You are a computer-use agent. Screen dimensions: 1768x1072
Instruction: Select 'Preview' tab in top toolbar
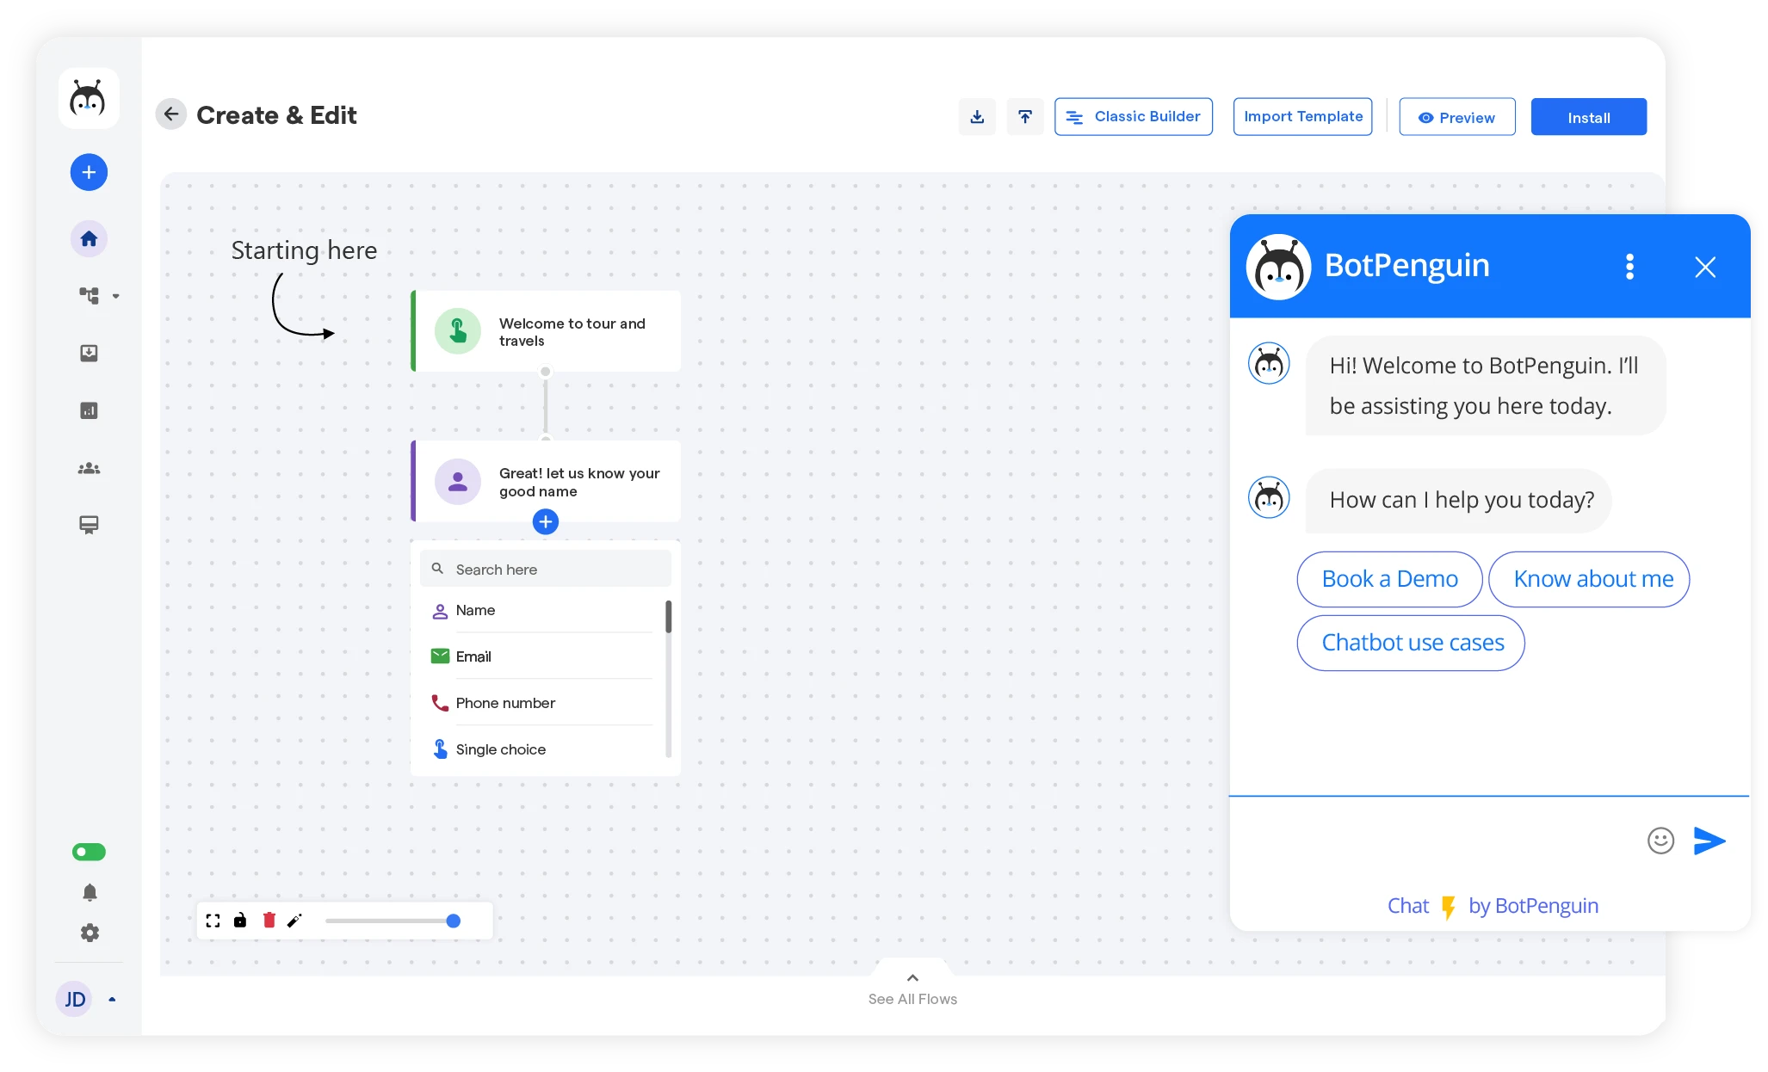(x=1457, y=116)
